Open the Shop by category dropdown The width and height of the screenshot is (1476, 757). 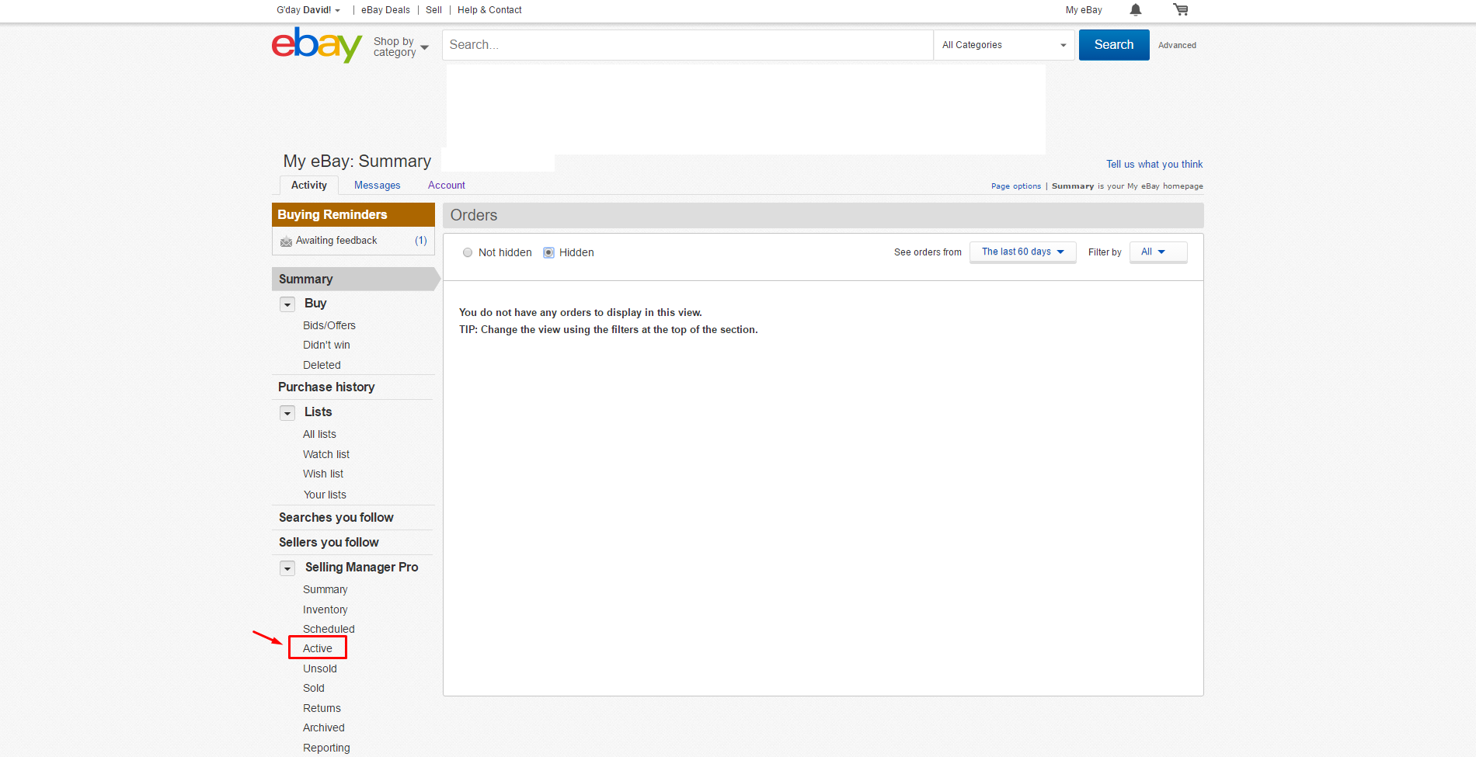coord(401,47)
